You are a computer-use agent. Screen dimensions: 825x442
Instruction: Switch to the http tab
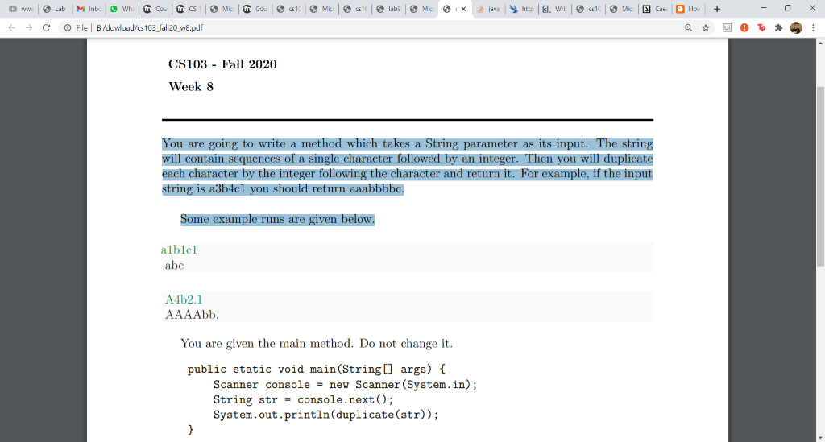521,9
